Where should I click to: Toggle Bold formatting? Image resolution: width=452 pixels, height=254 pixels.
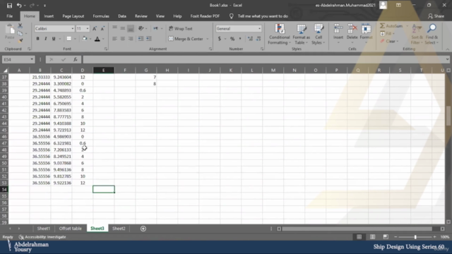37,39
